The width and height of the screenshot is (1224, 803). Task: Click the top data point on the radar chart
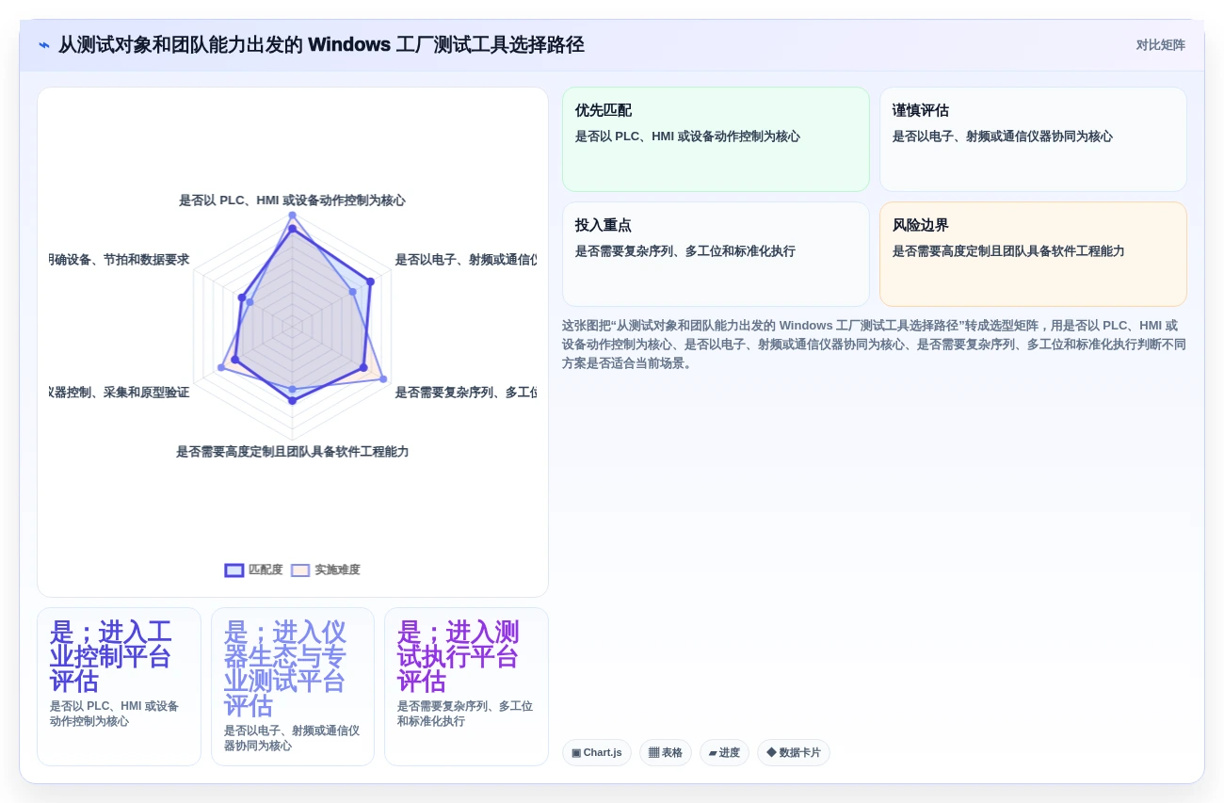click(x=292, y=216)
